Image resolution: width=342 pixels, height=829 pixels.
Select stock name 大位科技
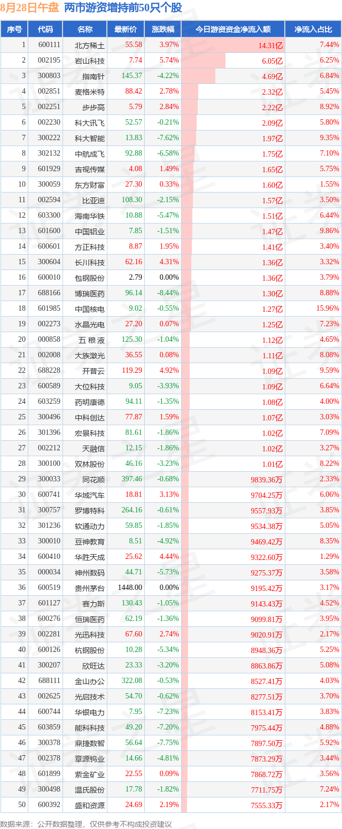tap(90, 386)
